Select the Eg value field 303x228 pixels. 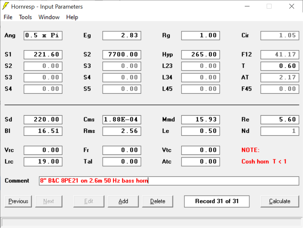pyautogui.click(x=122, y=35)
